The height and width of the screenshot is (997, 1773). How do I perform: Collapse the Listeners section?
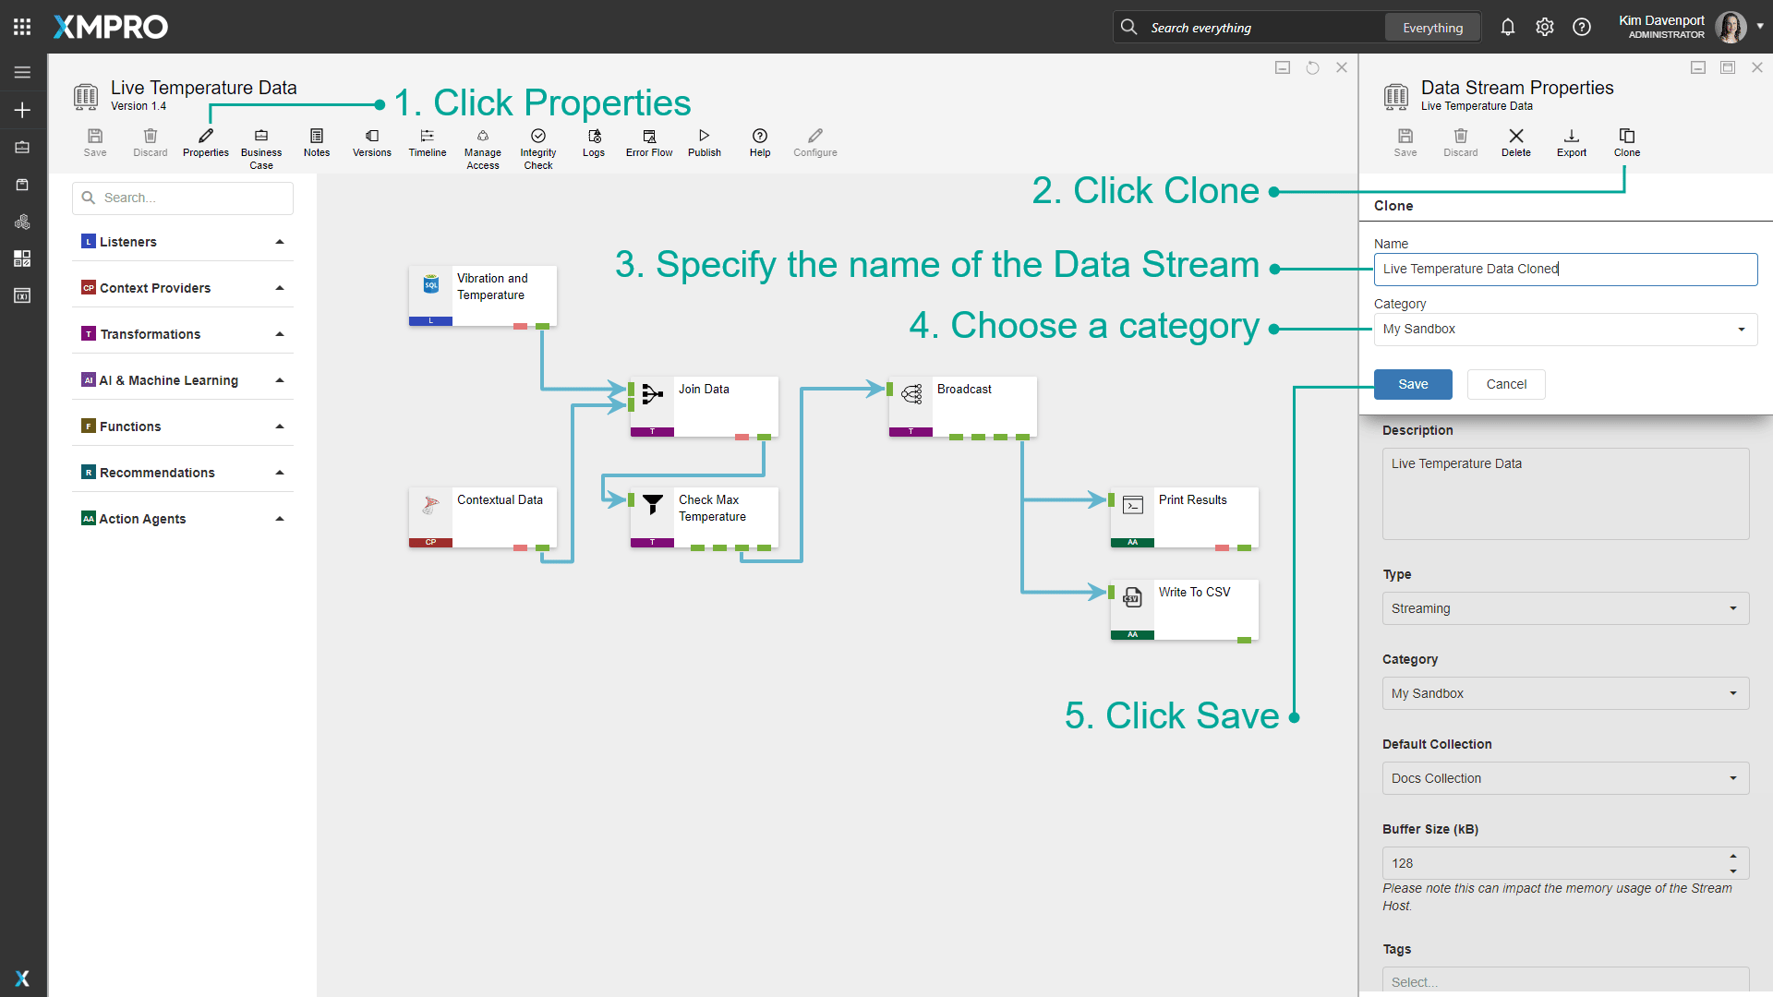tap(280, 241)
